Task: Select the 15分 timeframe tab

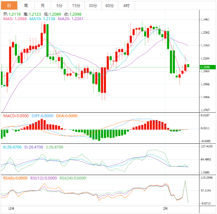Action: click(x=76, y=6)
